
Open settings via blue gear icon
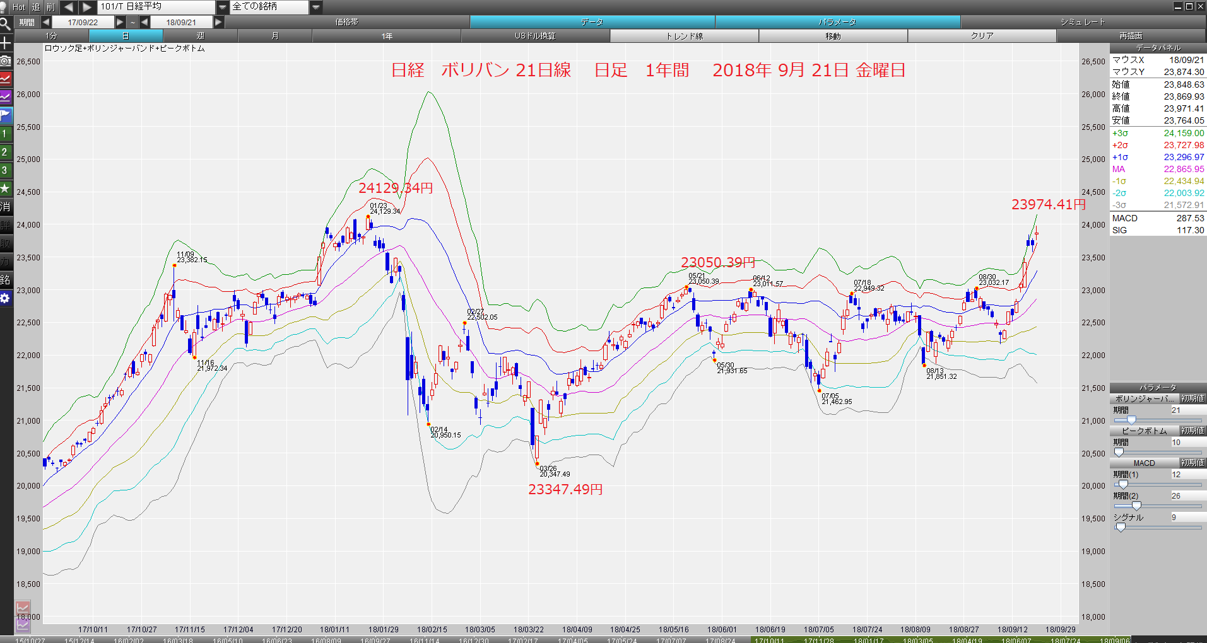[6, 298]
